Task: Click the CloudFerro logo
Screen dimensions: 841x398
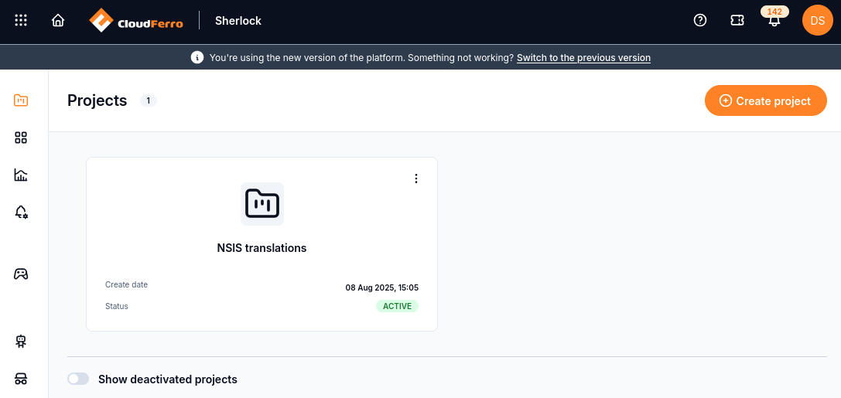Action: (x=136, y=21)
